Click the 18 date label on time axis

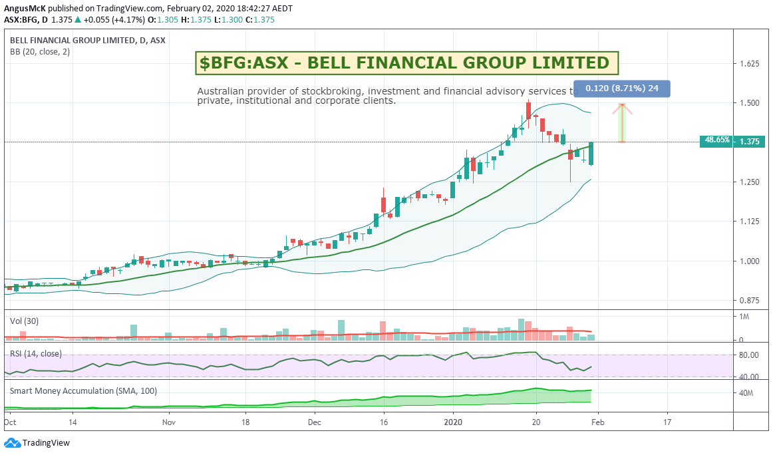(245, 422)
